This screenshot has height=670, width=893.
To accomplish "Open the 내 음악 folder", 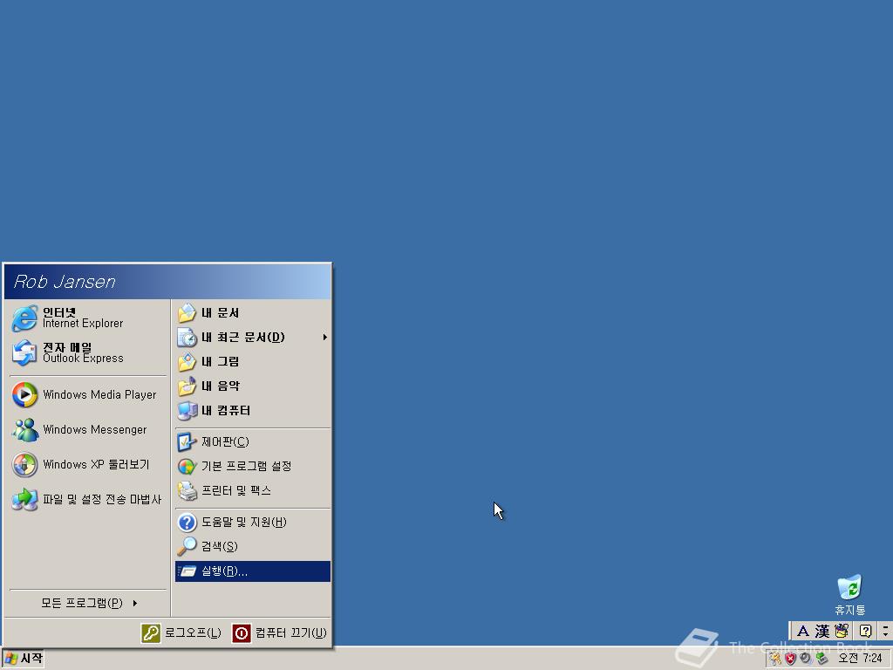I will click(x=253, y=386).
